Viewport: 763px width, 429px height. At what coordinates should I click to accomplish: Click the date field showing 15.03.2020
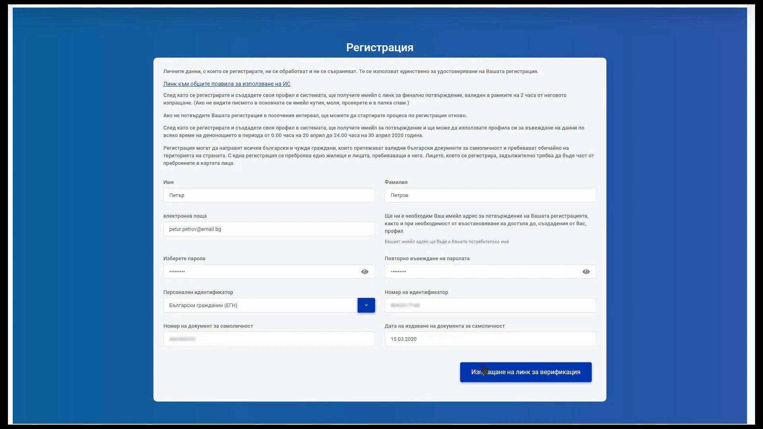pyautogui.click(x=490, y=339)
